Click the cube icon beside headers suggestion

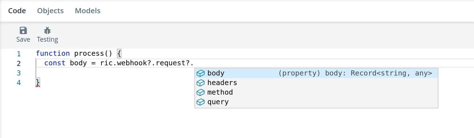point(201,83)
